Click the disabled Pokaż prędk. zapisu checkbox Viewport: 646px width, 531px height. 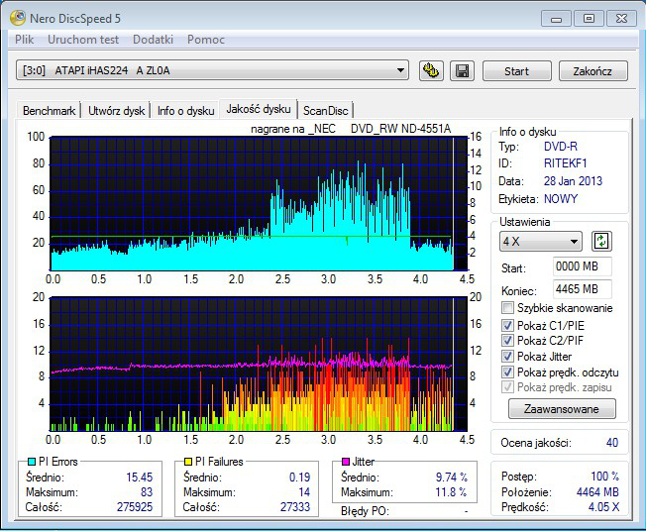coord(507,387)
